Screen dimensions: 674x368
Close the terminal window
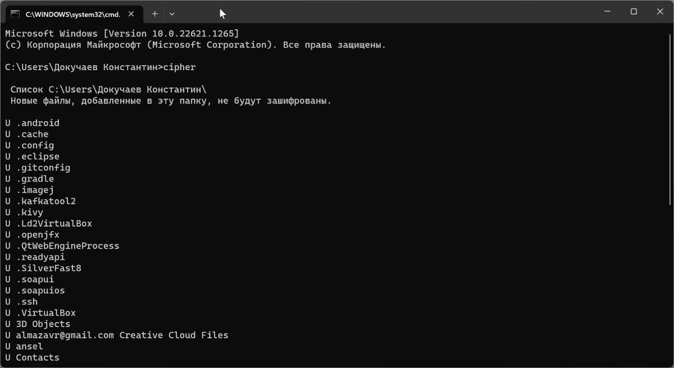tap(659, 11)
